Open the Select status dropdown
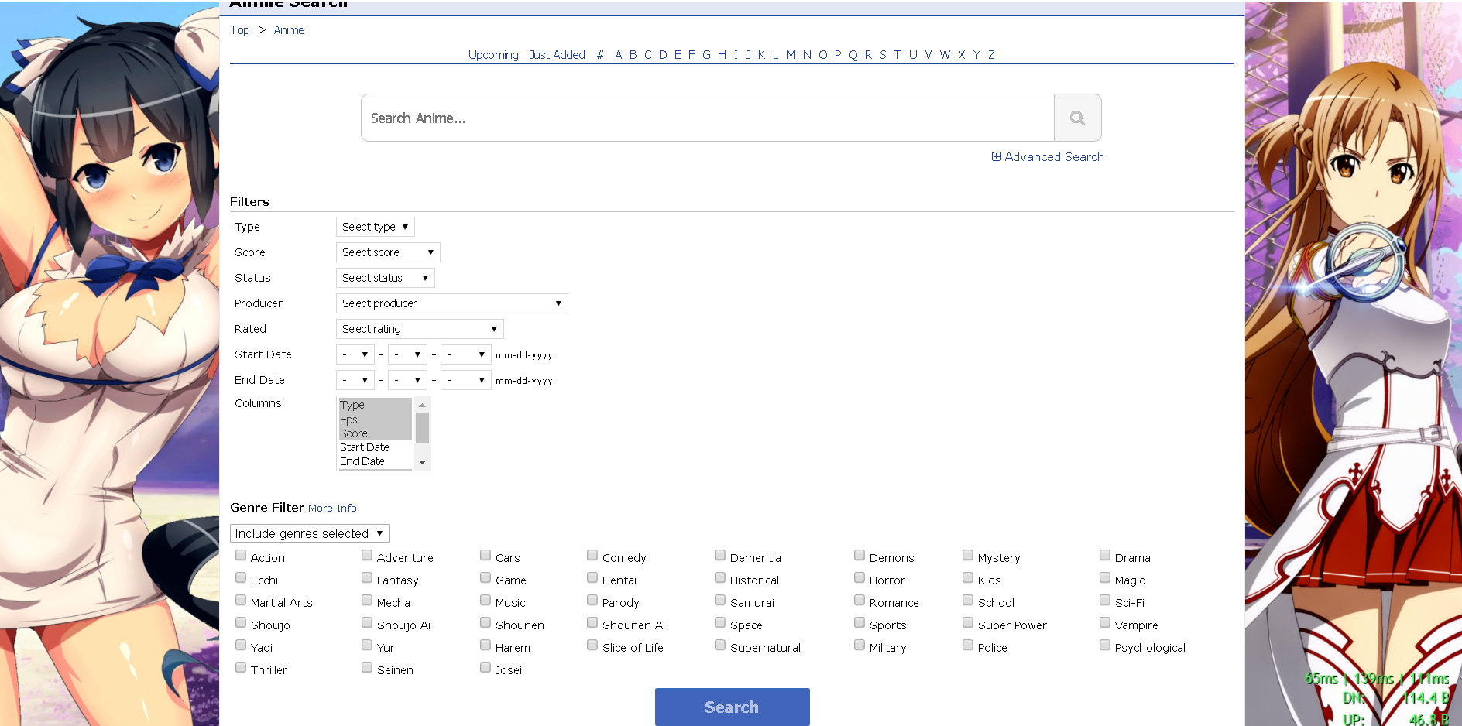1462x726 pixels. [386, 278]
